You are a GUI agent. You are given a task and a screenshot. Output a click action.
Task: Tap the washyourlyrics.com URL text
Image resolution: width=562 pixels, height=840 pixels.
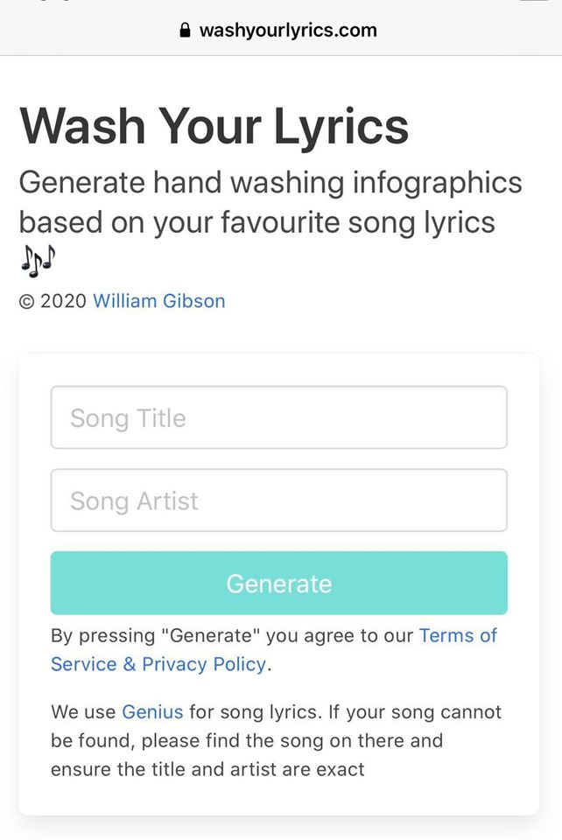[288, 31]
